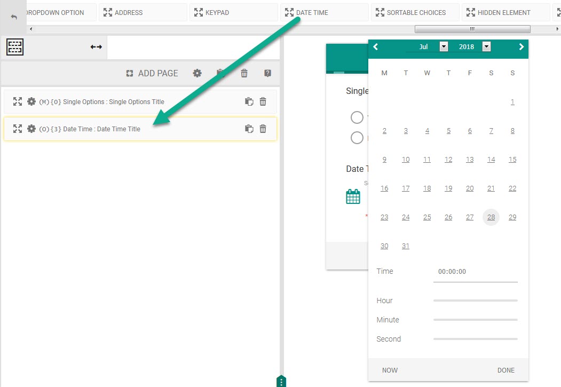This screenshot has width=561, height=387.
Task: Select the Date Time Title row
Action: (x=140, y=129)
